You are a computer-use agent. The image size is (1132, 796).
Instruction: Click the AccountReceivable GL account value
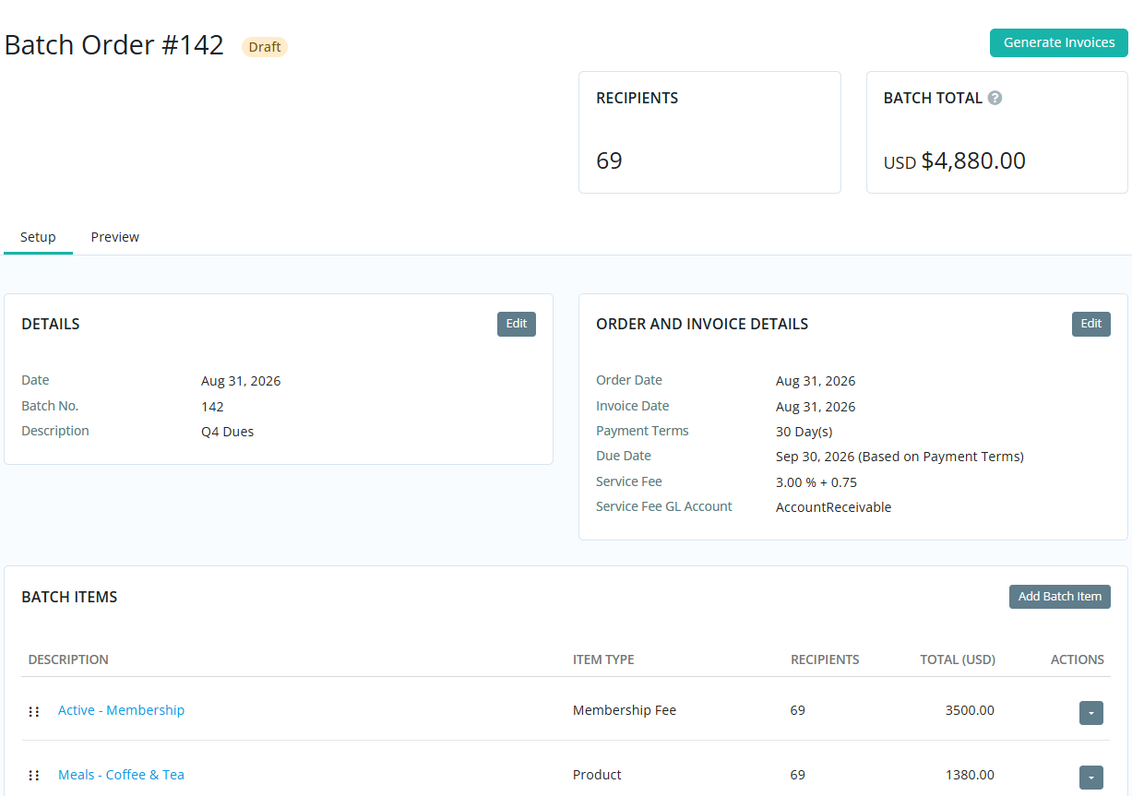coord(833,507)
